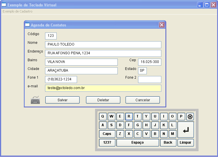Close the virtual keyboard with the X key
This screenshot has width=218, height=157.
tap(190, 117)
